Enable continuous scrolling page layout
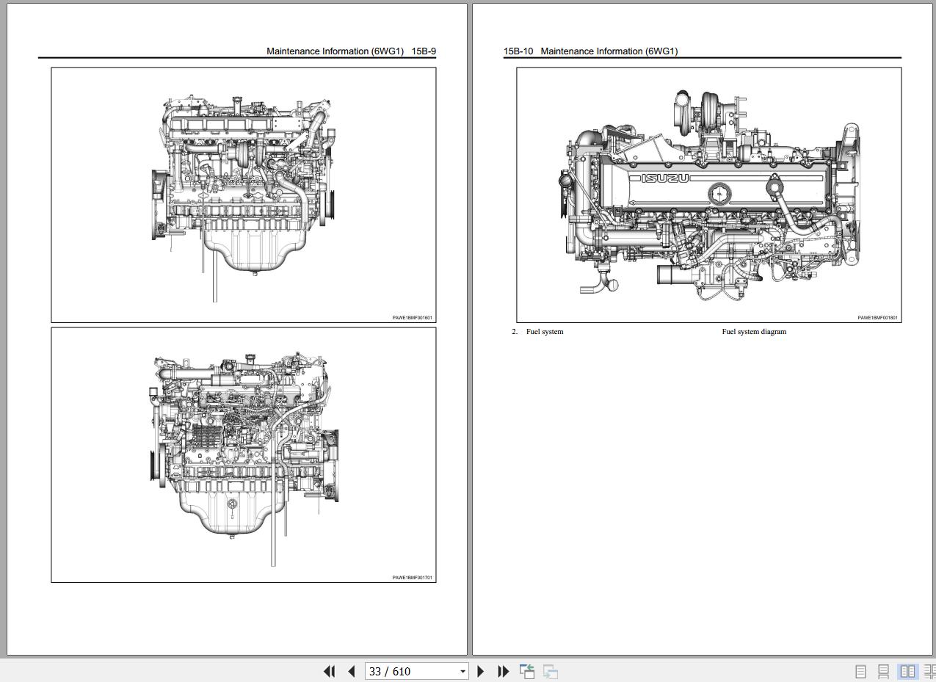This screenshot has width=936, height=682. (884, 671)
